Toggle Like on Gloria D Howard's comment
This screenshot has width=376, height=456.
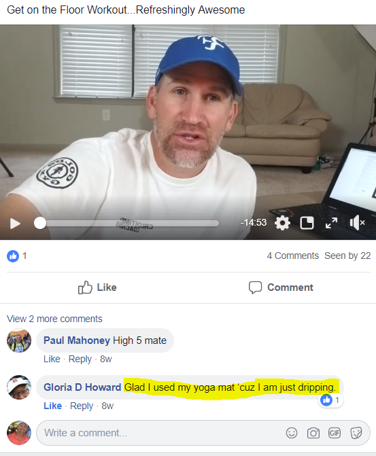52,406
